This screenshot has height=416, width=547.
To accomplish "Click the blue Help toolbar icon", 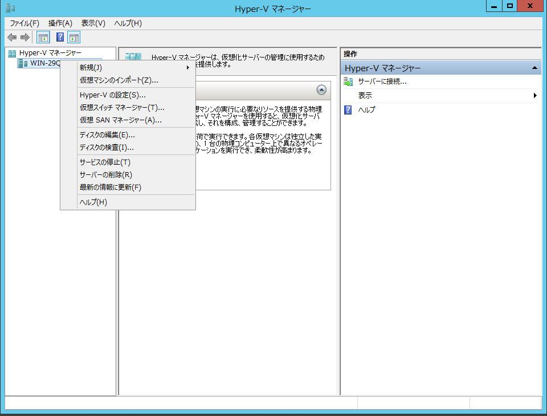I will [60, 38].
